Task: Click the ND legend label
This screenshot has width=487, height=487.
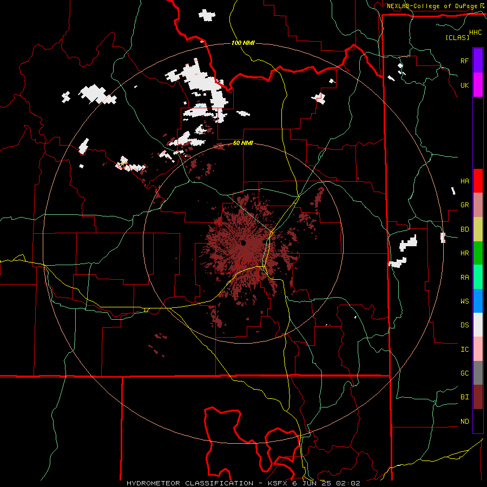Action: 464,422
